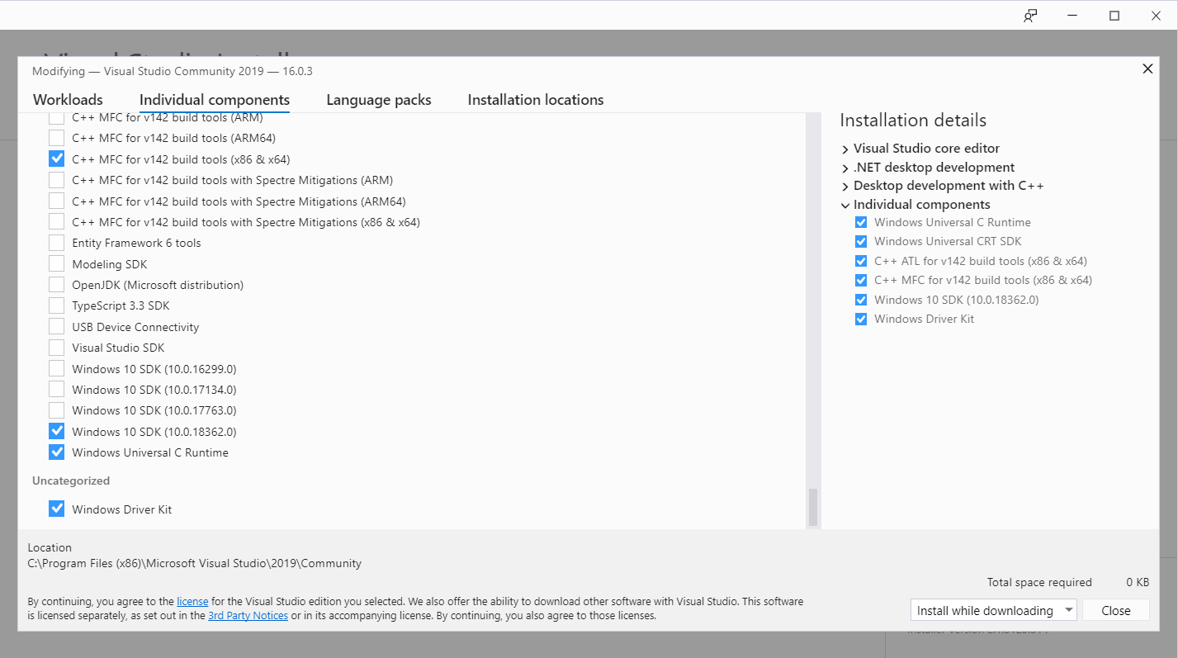This screenshot has height=658, width=1178.
Task: Check Windows 10 SDK (10.0.16299.0)
Action: [56, 368]
